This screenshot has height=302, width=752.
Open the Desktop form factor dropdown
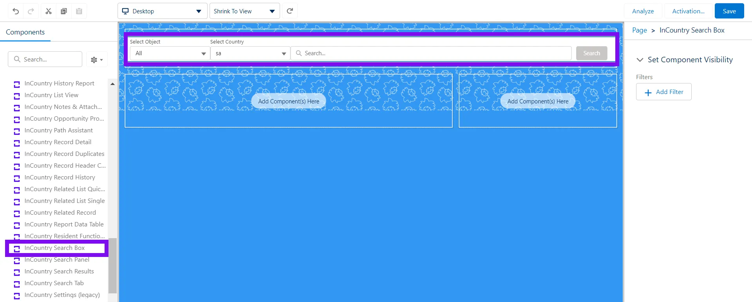pyautogui.click(x=163, y=11)
